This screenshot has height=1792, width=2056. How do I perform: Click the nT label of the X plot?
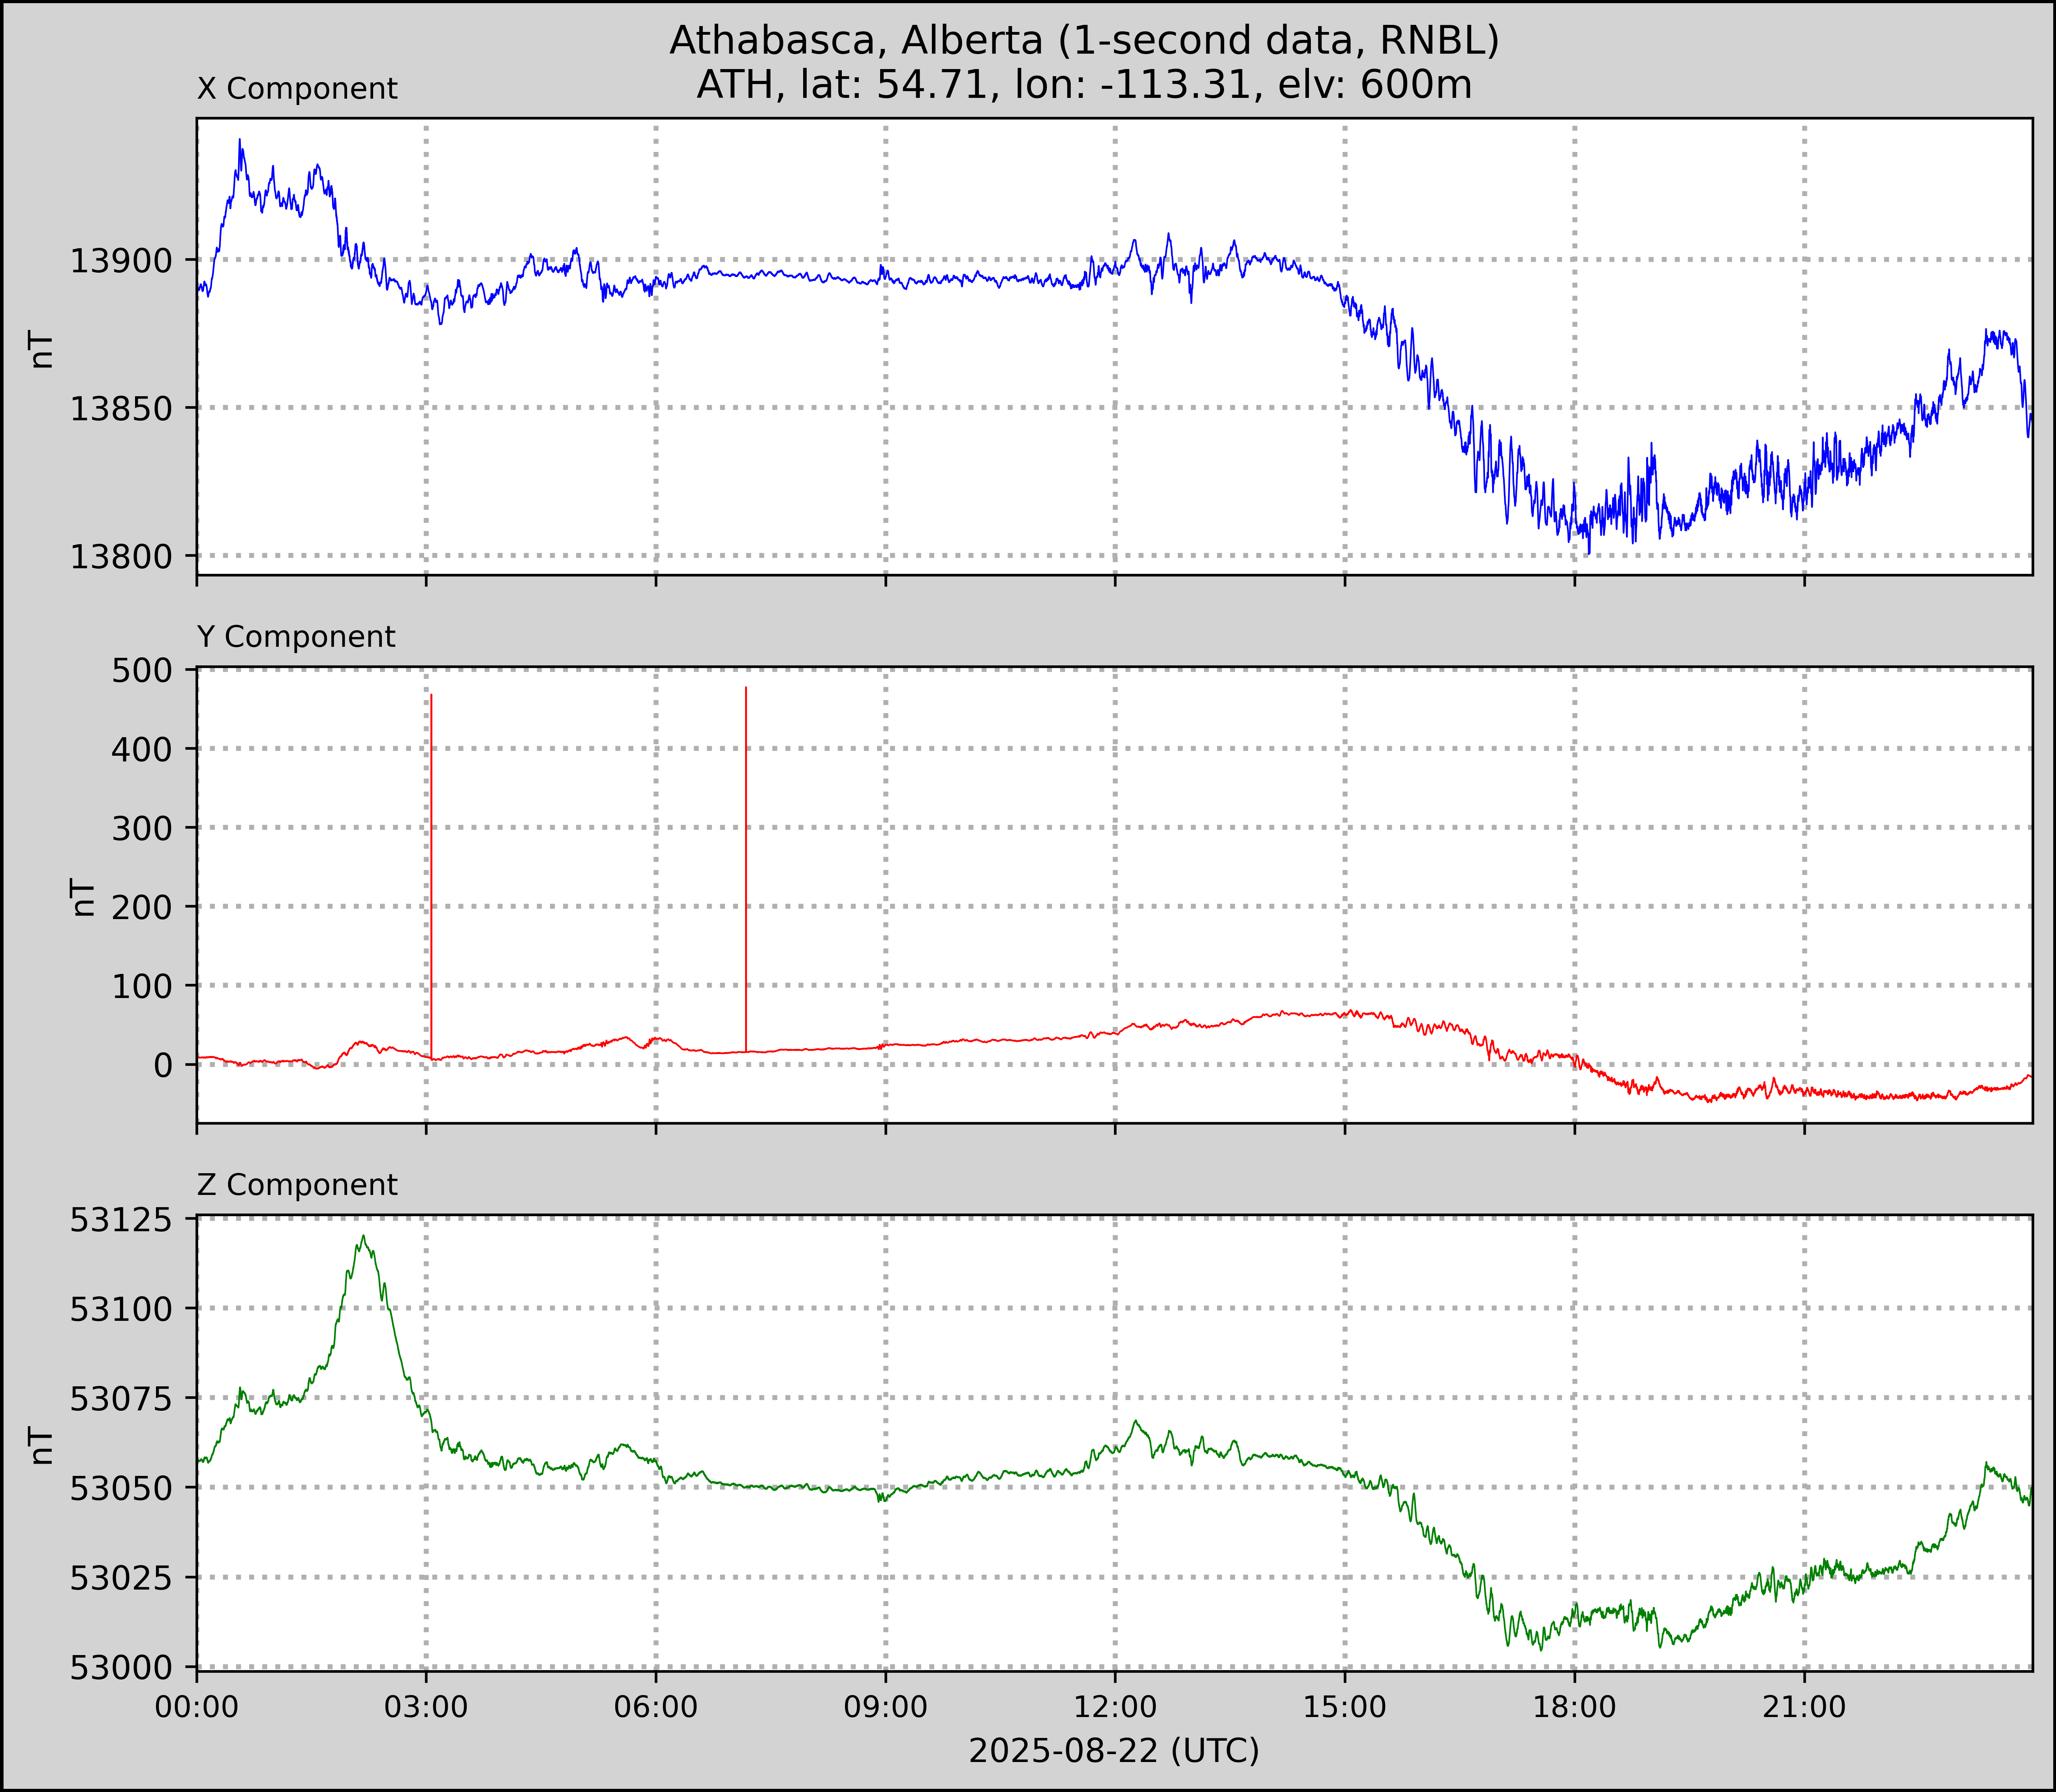pos(41,350)
